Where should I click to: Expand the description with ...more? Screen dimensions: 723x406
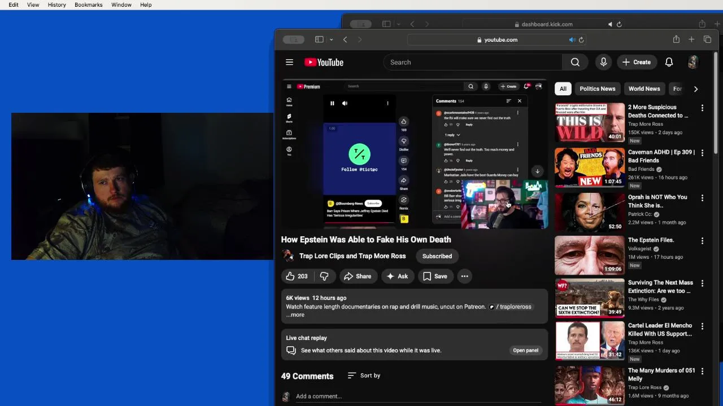point(295,315)
